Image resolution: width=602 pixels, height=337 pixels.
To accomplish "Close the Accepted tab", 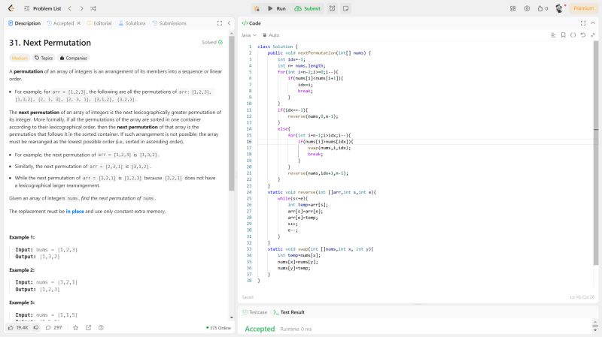I will click(79, 23).
